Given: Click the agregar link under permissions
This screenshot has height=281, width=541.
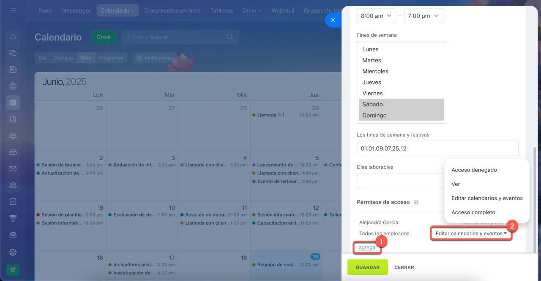Looking at the screenshot, I should click(x=368, y=247).
